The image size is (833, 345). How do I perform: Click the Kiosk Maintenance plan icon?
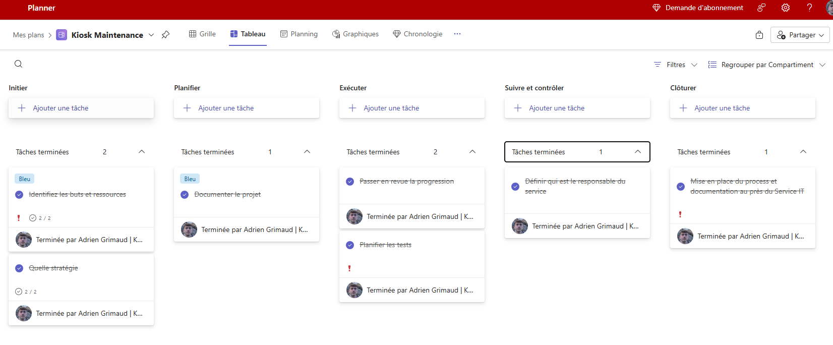62,35
